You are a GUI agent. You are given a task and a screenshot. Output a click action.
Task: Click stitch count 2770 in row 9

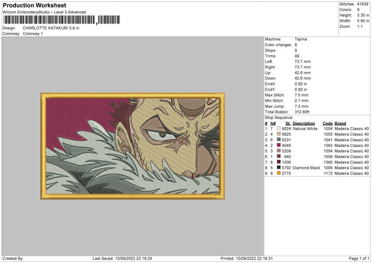286,174
